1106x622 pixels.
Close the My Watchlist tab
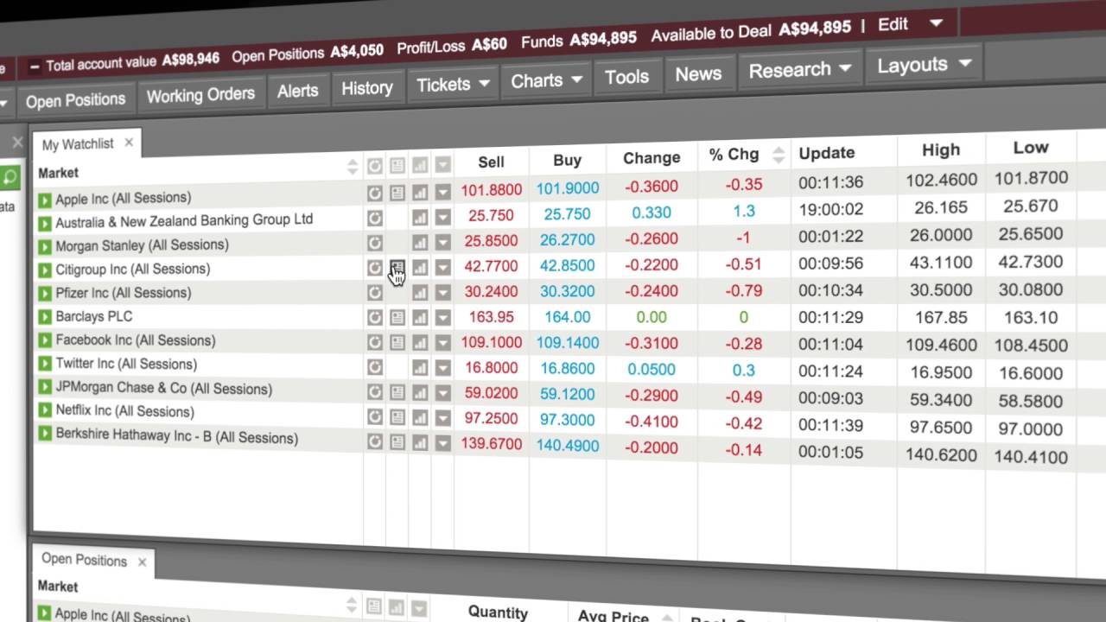(x=129, y=142)
